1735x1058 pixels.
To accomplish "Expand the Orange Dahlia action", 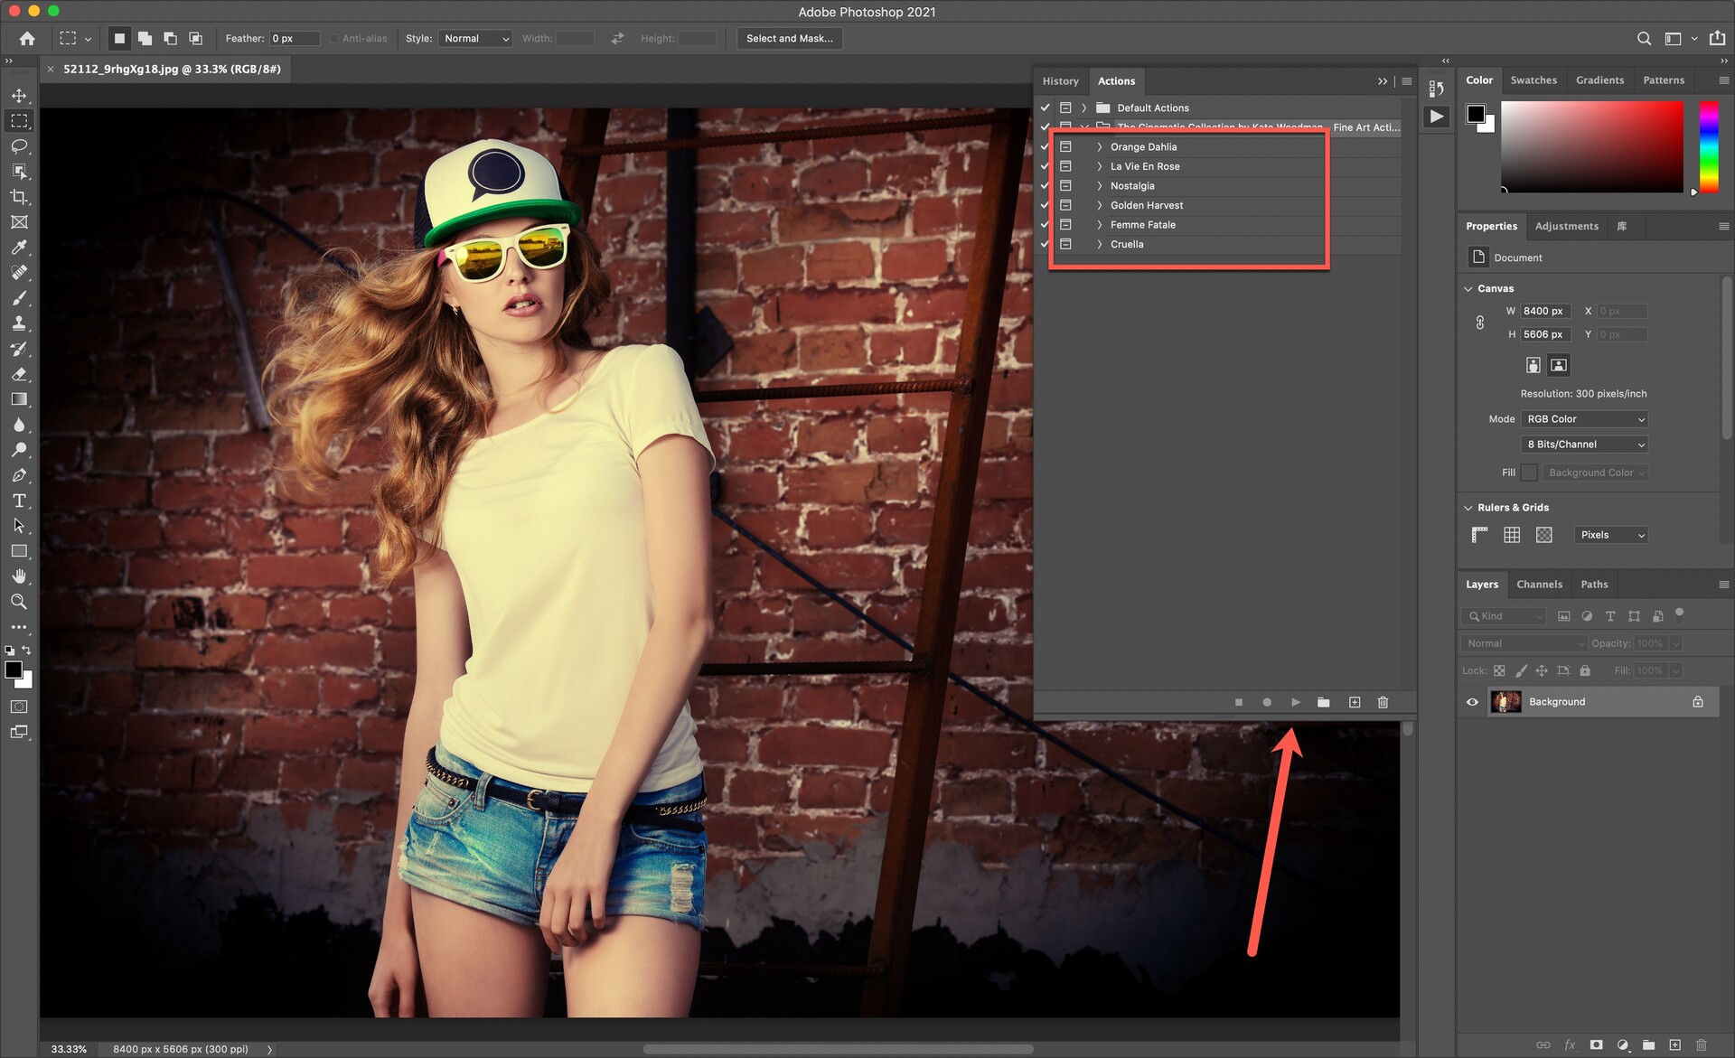I will pyautogui.click(x=1099, y=147).
